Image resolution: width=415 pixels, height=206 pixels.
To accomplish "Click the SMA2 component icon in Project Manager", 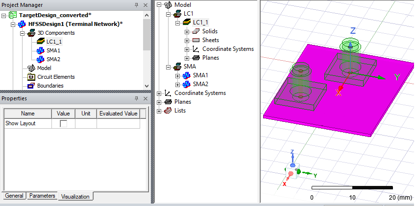I will click(41, 59).
